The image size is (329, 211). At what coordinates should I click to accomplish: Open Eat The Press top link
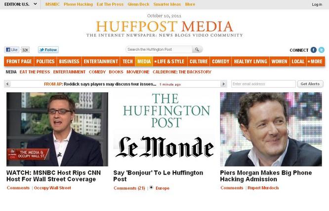(110, 4)
